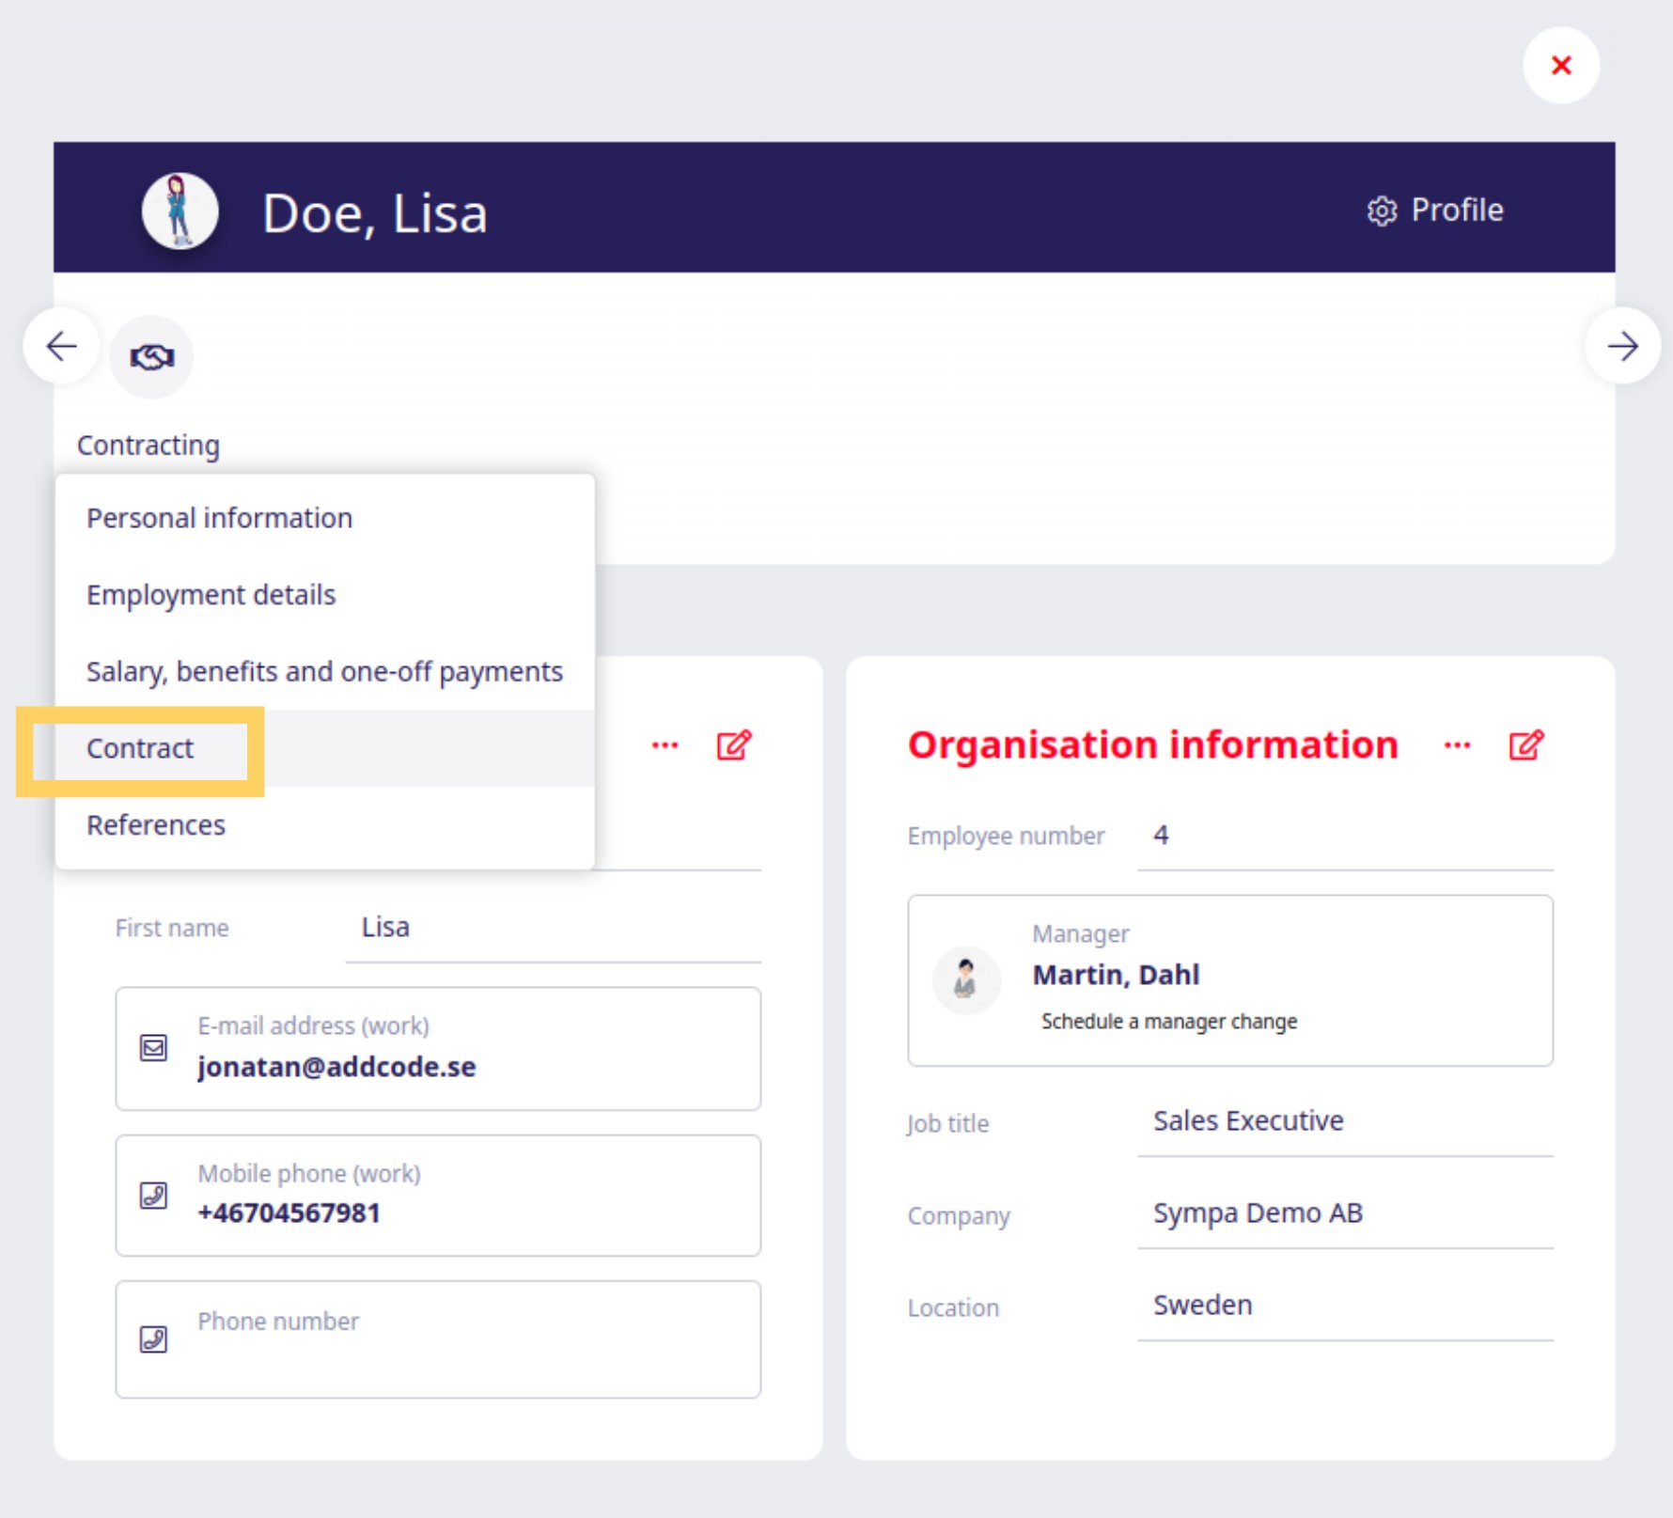Go to previous section with left arrow
The image size is (1673, 1518).
(62, 346)
